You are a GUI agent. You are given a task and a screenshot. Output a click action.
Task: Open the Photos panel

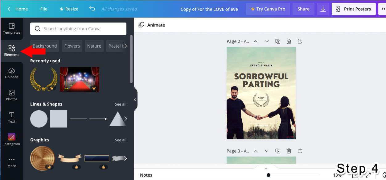(x=11, y=95)
